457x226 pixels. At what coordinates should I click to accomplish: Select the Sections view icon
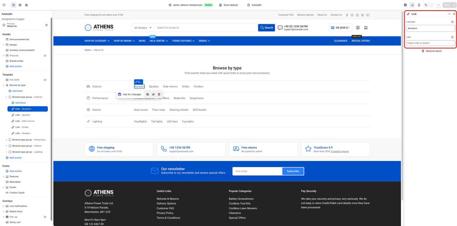(13, 5)
